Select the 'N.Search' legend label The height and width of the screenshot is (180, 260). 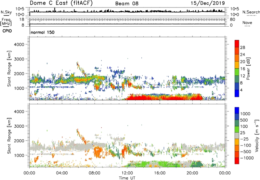coord(251,12)
